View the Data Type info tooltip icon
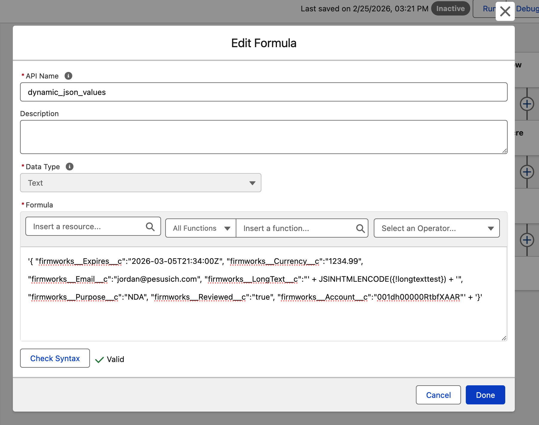 click(70, 167)
